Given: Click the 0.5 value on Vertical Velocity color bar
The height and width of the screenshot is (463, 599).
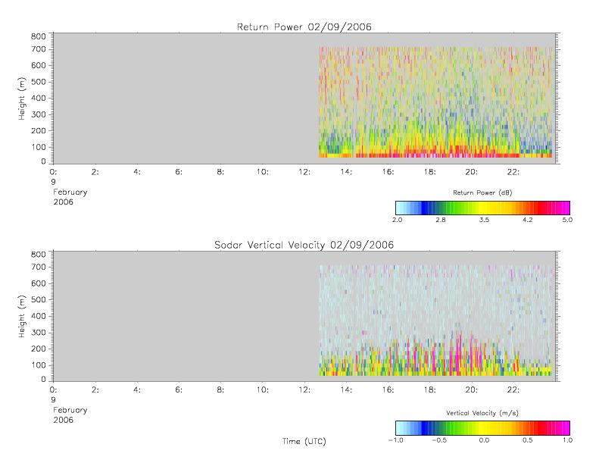Looking at the screenshot, I should (x=528, y=440).
